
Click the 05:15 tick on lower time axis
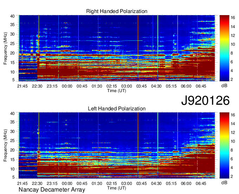tap(171, 183)
